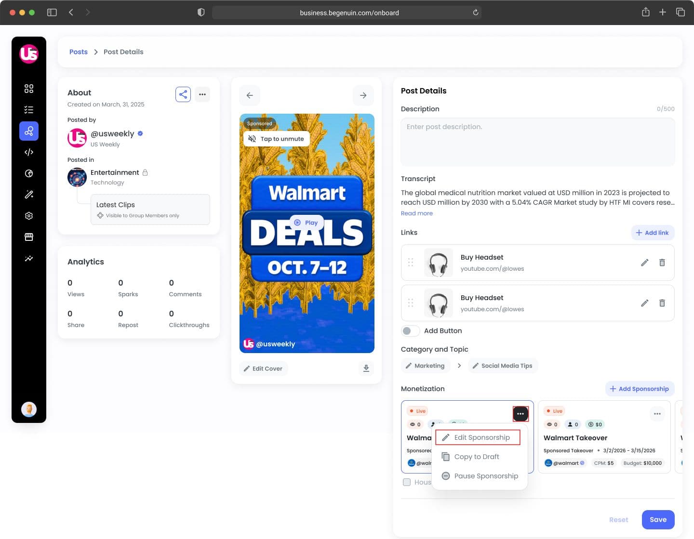Click the Sponsored badge on the video
The height and width of the screenshot is (539, 694).
pyautogui.click(x=260, y=123)
